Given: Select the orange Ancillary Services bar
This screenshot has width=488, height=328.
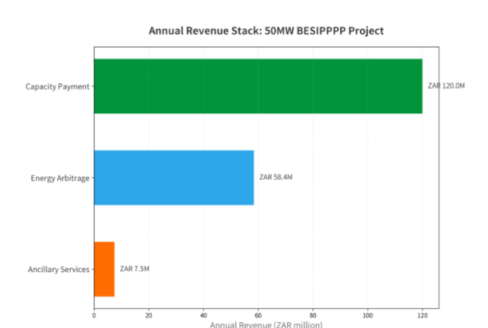Looking at the screenshot, I should coord(104,269).
